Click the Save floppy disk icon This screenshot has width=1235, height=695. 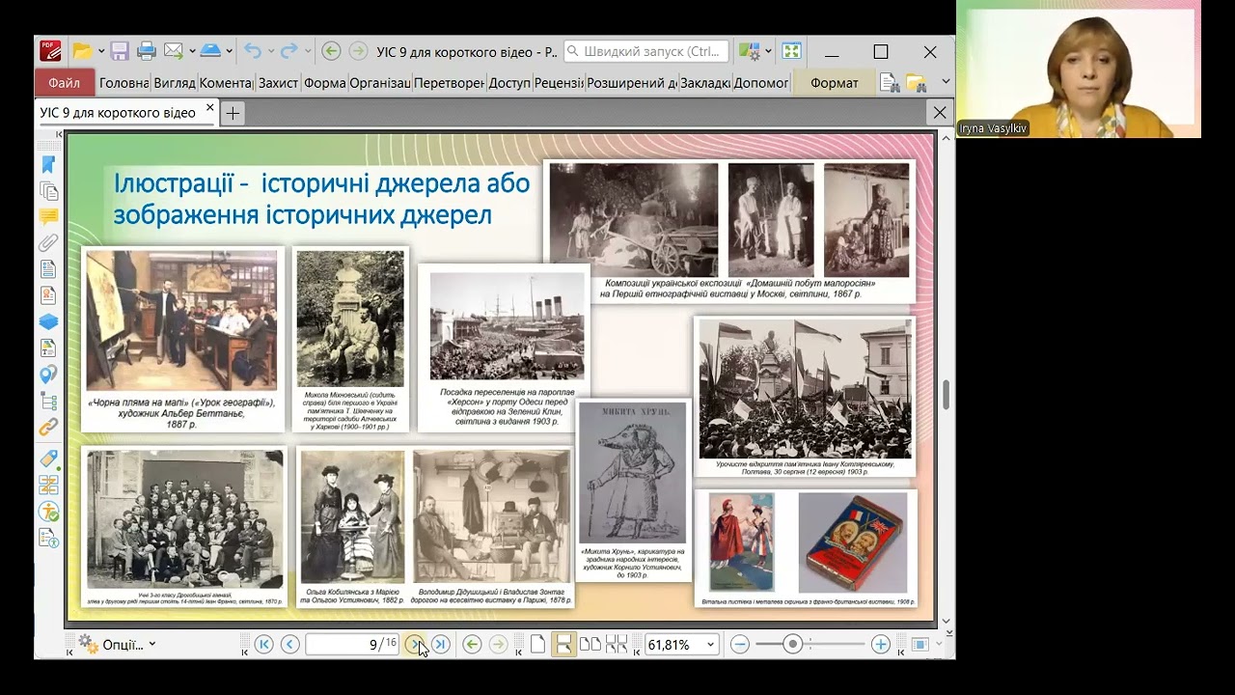[120, 51]
